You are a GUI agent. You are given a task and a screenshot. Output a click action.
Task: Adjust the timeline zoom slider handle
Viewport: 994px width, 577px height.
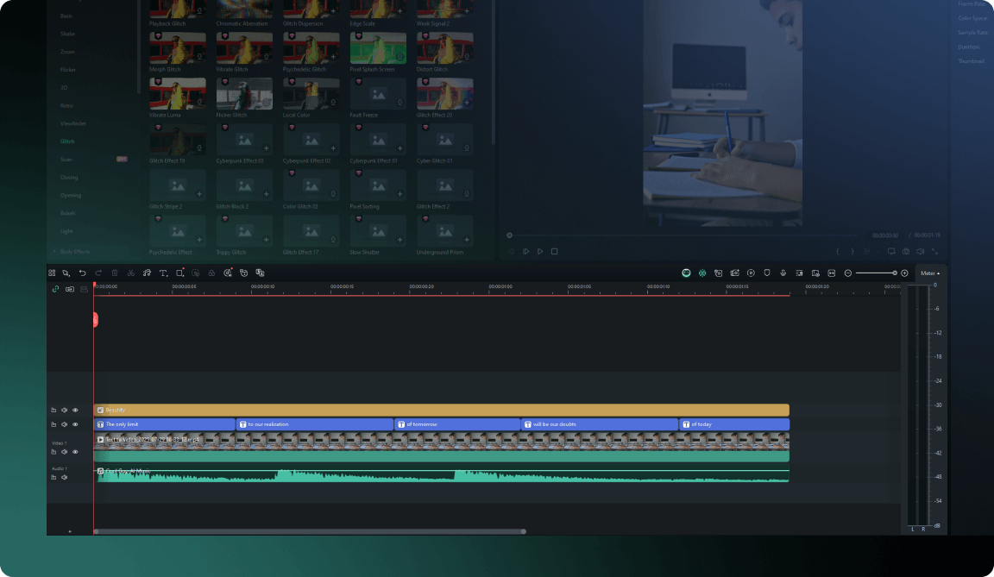tap(895, 273)
